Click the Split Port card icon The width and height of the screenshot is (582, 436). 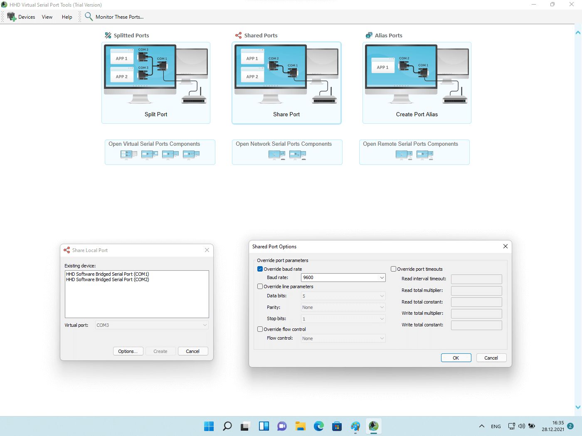point(155,75)
